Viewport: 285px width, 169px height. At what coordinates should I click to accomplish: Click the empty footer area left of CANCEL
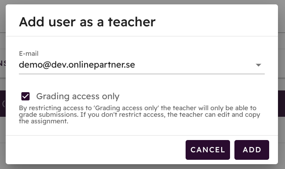click(x=95, y=150)
